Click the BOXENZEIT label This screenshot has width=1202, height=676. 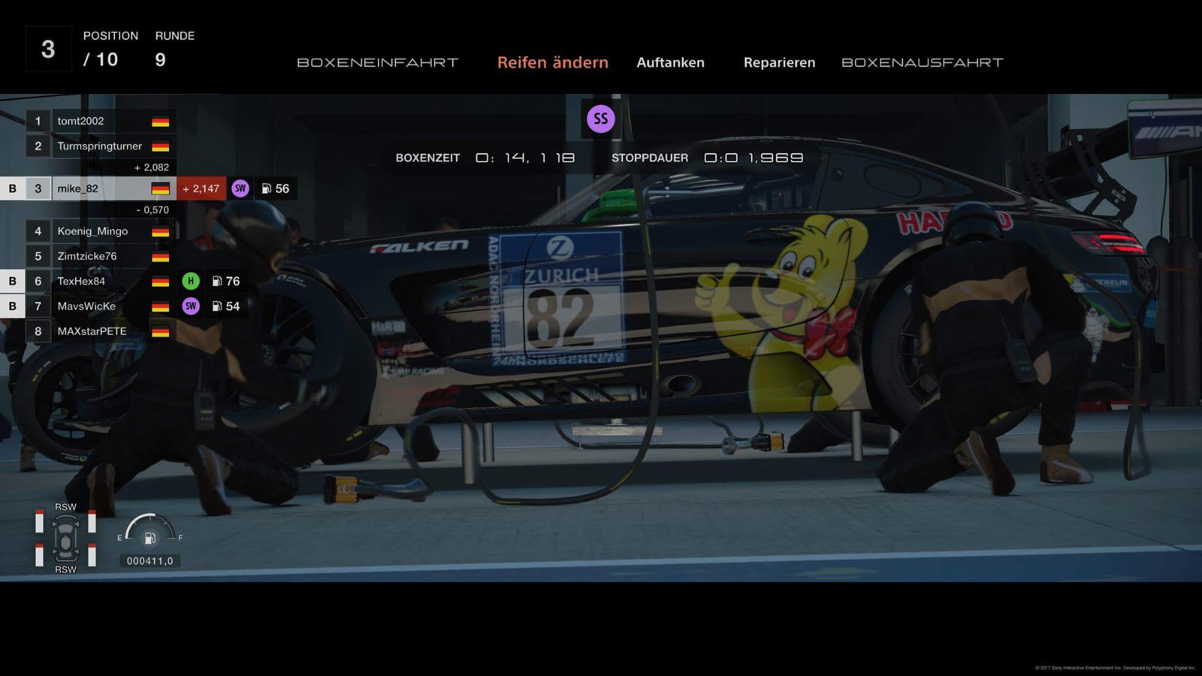427,158
